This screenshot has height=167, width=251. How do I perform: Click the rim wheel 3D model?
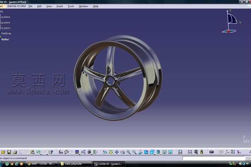(x=118, y=78)
